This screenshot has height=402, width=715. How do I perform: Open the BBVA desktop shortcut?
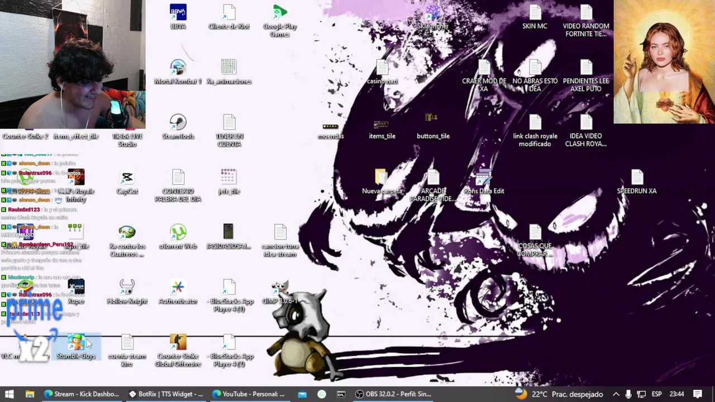click(x=178, y=17)
